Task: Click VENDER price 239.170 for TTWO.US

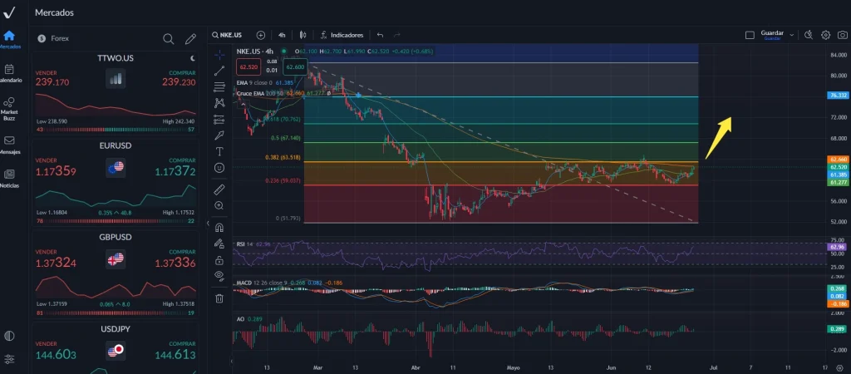Action: tap(52, 82)
